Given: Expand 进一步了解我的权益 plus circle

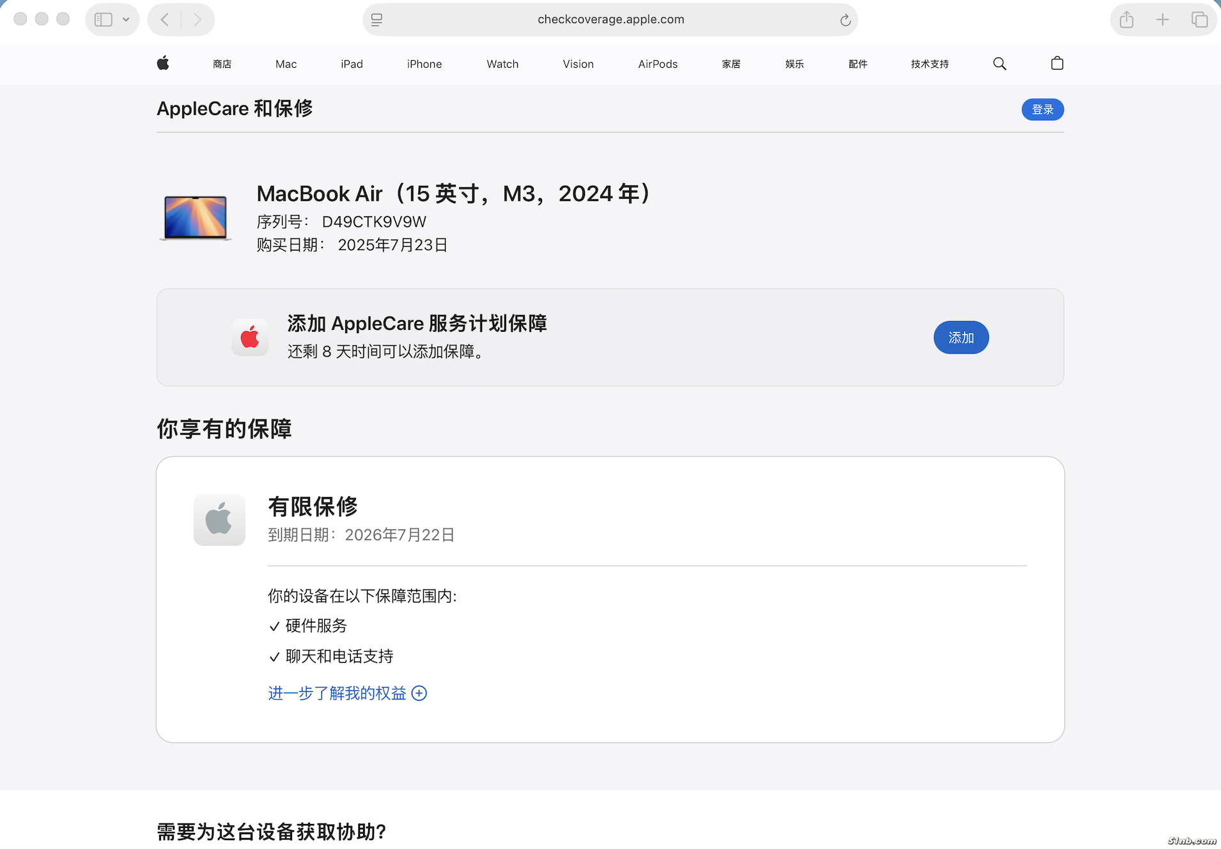Looking at the screenshot, I should pyautogui.click(x=419, y=693).
